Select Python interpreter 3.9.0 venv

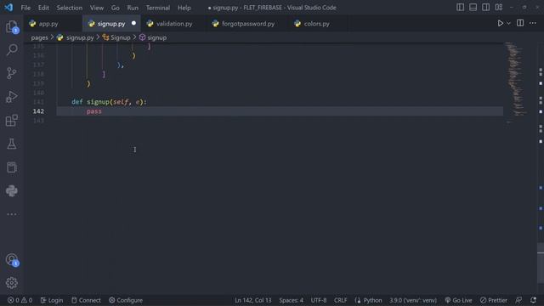pos(413,300)
